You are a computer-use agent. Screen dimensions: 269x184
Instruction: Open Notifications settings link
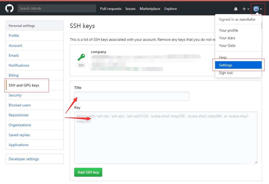coord(35,65)
